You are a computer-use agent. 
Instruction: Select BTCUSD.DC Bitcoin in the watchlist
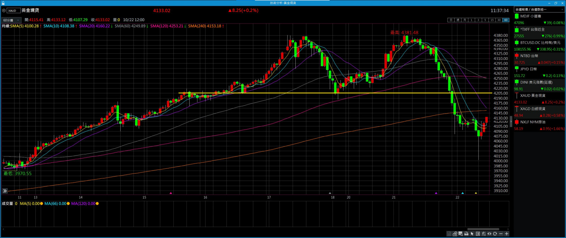[539, 43]
